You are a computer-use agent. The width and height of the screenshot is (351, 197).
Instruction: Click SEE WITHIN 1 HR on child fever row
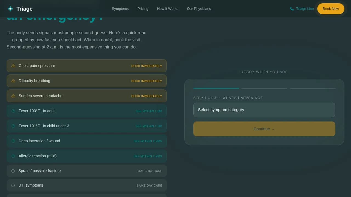click(149, 126)
